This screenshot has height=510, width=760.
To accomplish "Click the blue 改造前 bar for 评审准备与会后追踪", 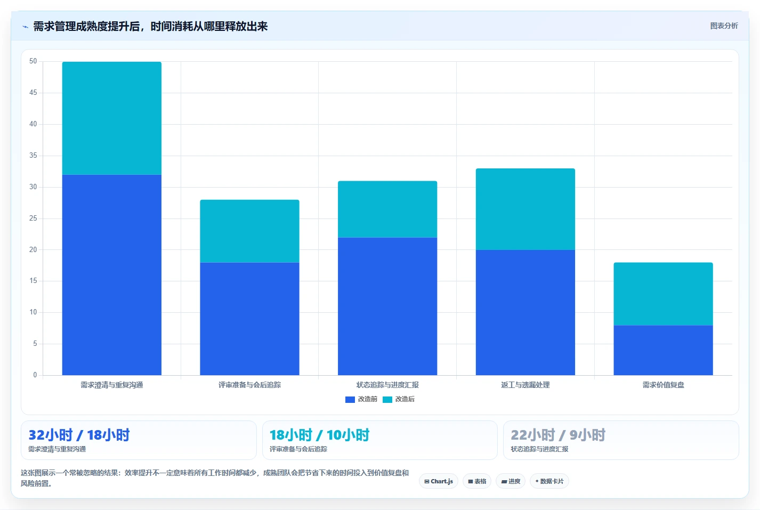I will tap(249, 319).
